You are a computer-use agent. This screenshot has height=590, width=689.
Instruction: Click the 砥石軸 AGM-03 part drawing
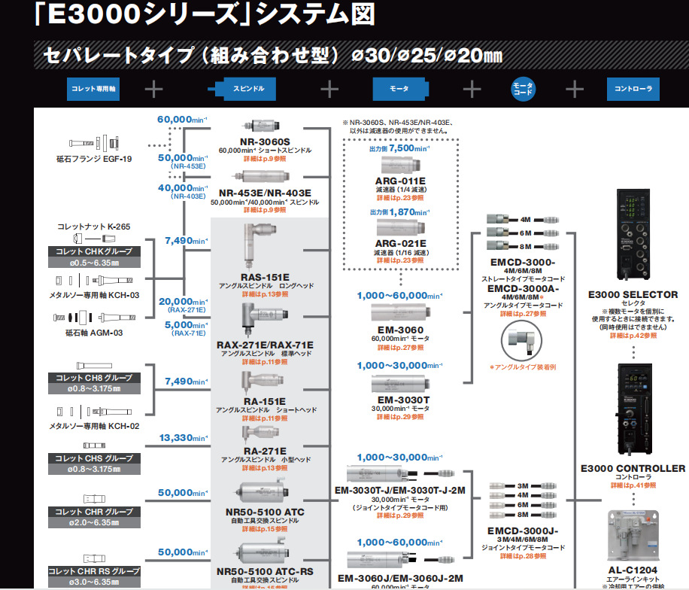click(x=94, y=318)
